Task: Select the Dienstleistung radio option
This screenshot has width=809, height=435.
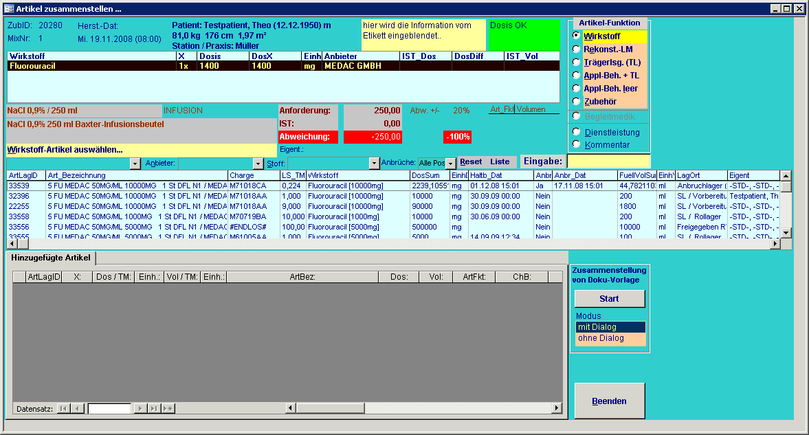Action: click(x=576, y=131)
